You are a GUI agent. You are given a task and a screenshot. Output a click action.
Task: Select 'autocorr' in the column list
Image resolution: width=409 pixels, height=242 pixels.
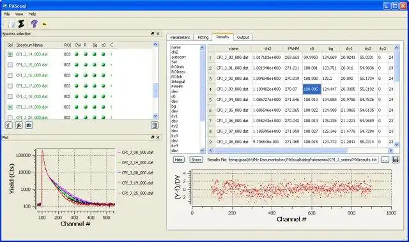click(178, 57)
